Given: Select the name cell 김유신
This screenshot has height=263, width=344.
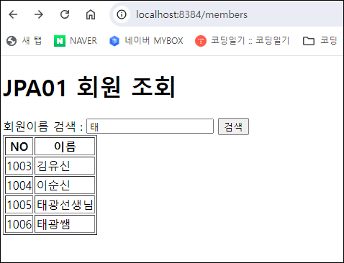Looking at the screenshot, I should click(x=65, y=166).
